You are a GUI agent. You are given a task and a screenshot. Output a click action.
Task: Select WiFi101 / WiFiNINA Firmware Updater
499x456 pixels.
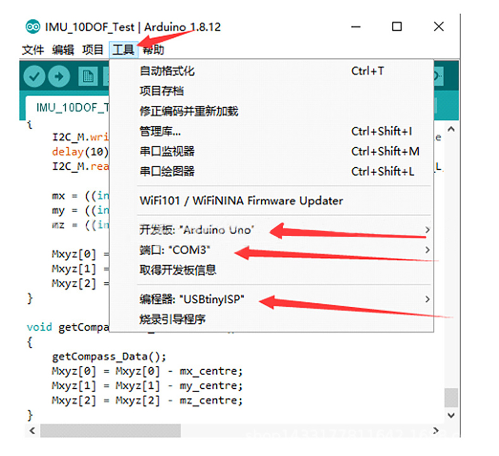(271, 201)
